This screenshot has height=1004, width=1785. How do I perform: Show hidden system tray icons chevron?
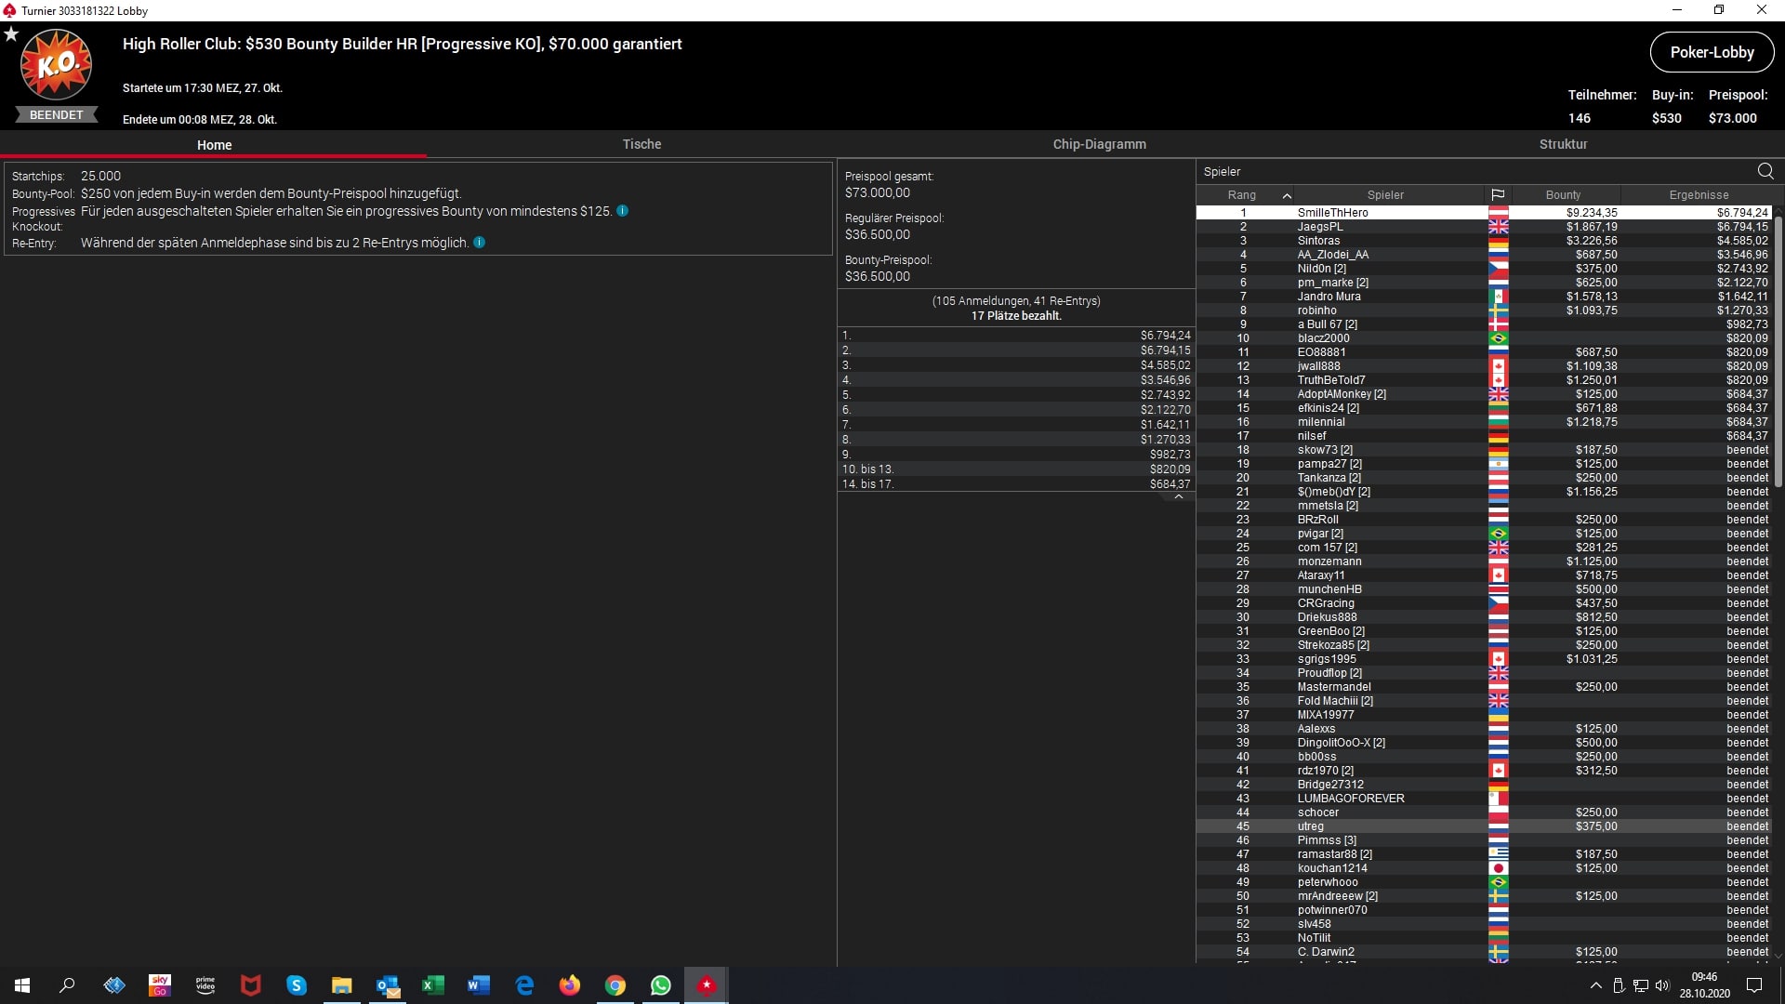pos(1595,985)
